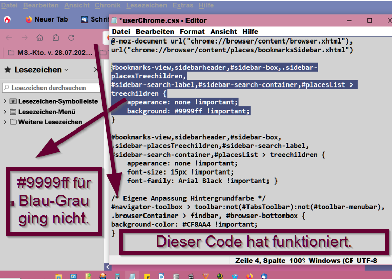Click the folder icon of the MS.-Kto. bookmark
The image size is (392, 279).
click(11, 53)
